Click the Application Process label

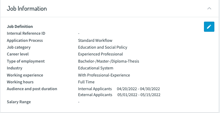point(25,41)
